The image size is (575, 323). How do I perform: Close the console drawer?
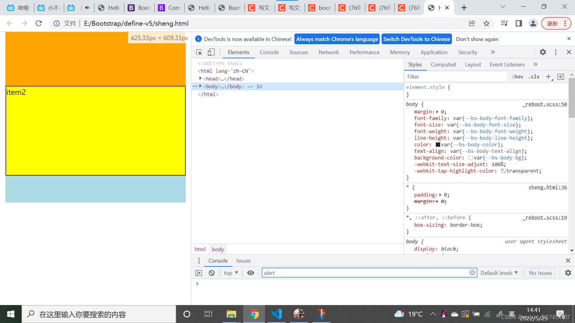[568, 261]
